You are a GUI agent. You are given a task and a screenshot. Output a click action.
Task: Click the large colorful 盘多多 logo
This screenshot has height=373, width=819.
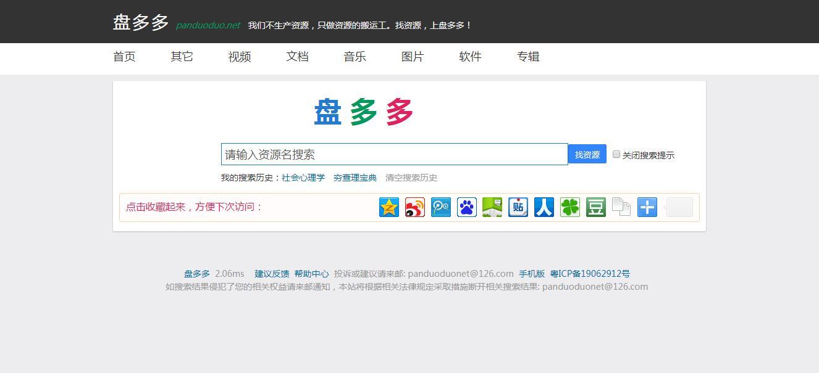pos(364,112)
